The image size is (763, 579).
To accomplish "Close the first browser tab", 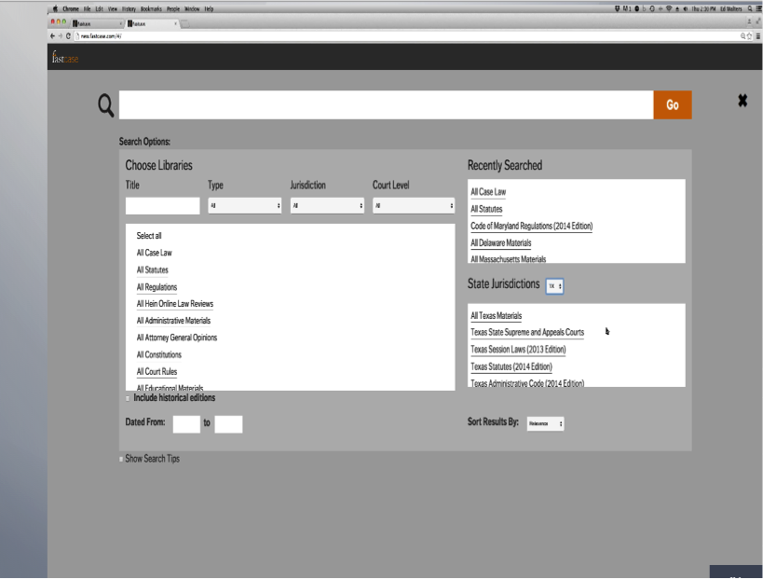I will pyautogui.click(x=121, y=23).
